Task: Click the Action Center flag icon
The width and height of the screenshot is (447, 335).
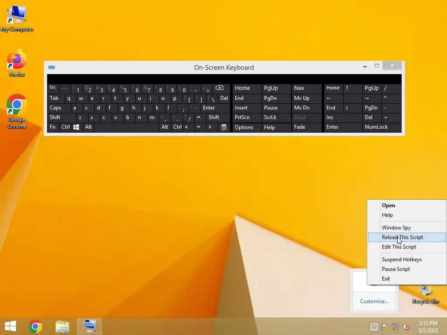Action: coord(385,327)
